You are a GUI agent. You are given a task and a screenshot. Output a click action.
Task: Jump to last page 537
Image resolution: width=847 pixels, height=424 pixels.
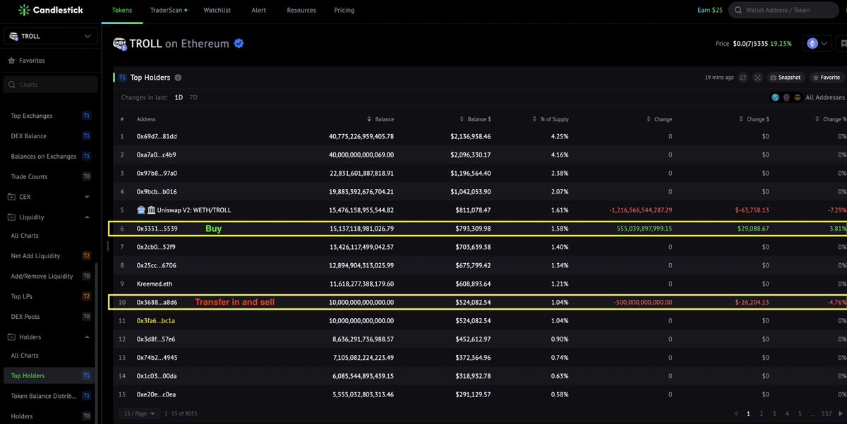point(827,414)
